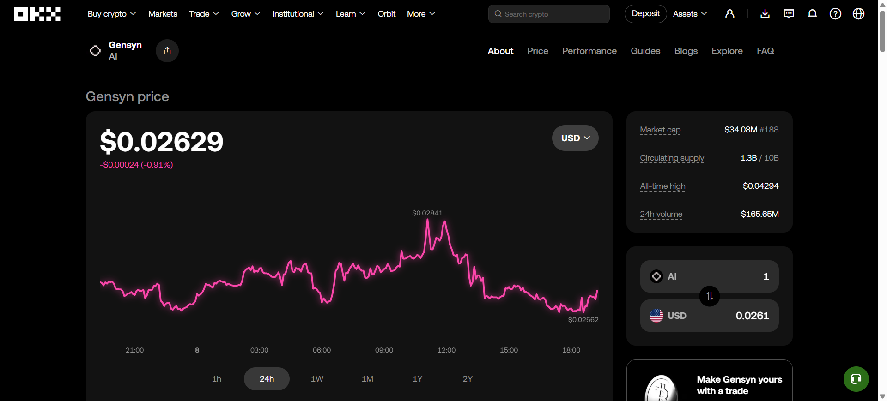The height and width of the screenshot is (401, 887).
Task: Click the $0.02841 peak marker on chart
Action: coord(427,213)
